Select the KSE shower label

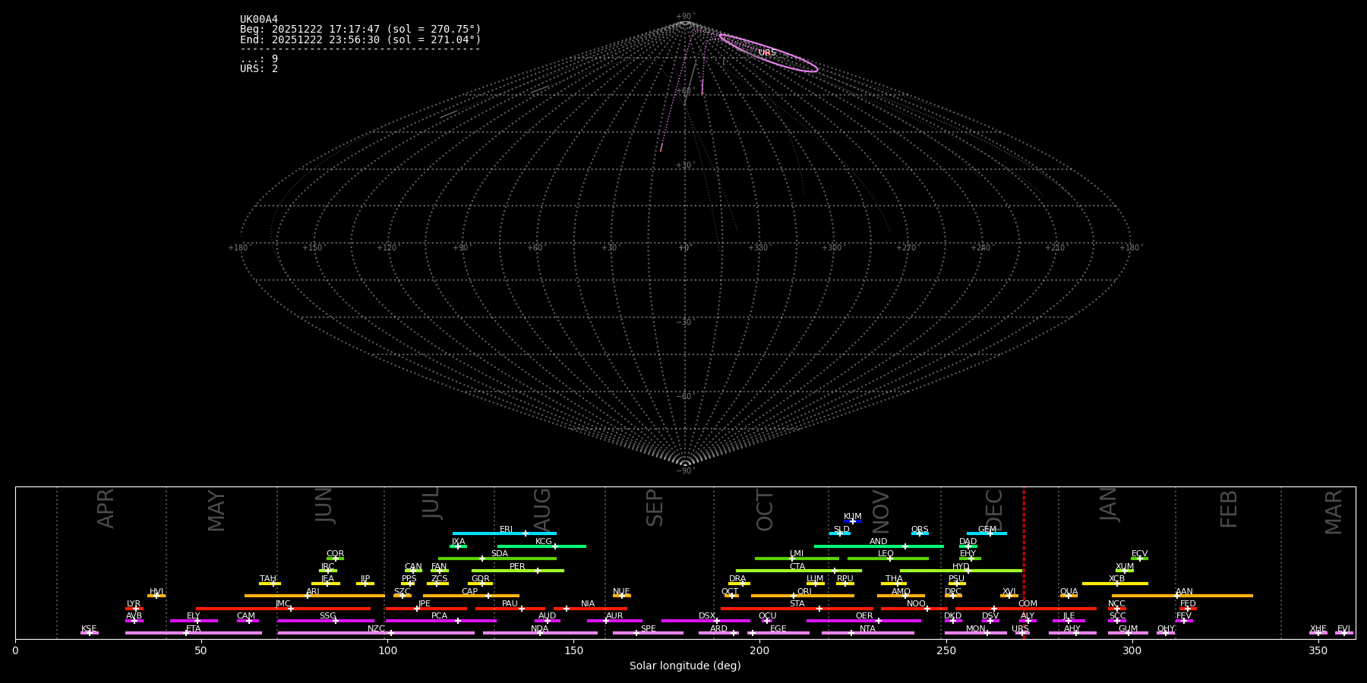click(89, 629)
